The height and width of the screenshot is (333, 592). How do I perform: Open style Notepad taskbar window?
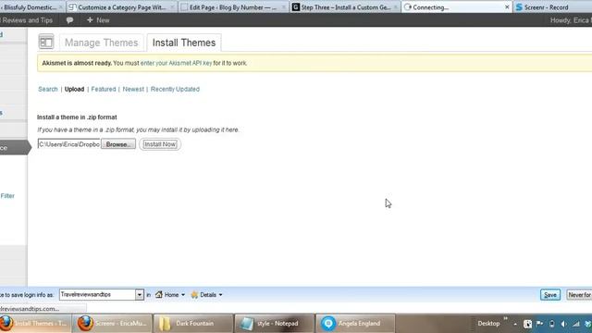(x=275, y=324)
